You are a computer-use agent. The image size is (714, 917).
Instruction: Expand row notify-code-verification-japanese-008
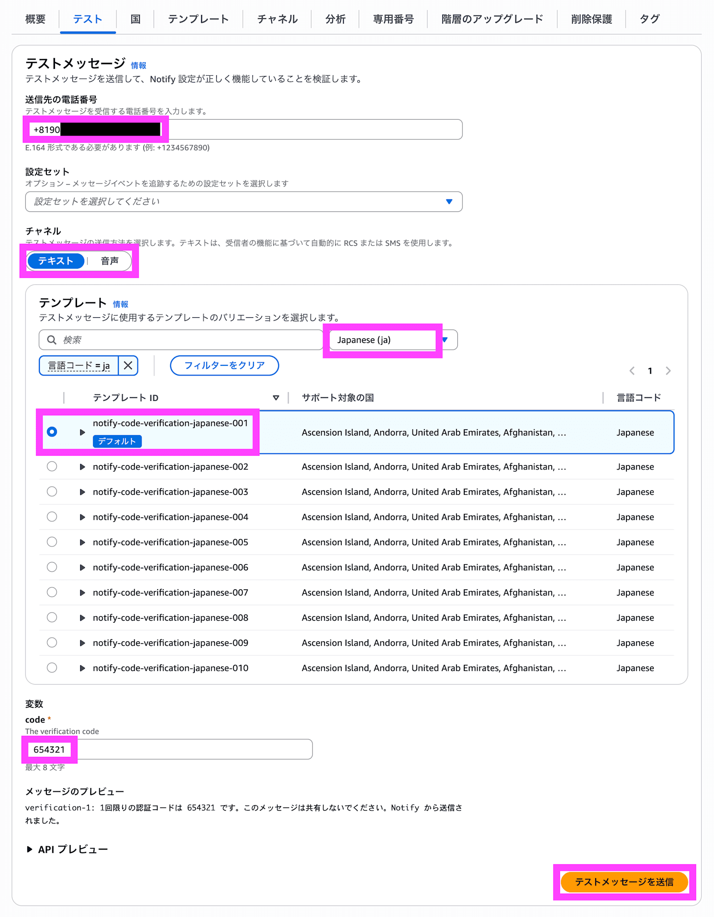82,618
